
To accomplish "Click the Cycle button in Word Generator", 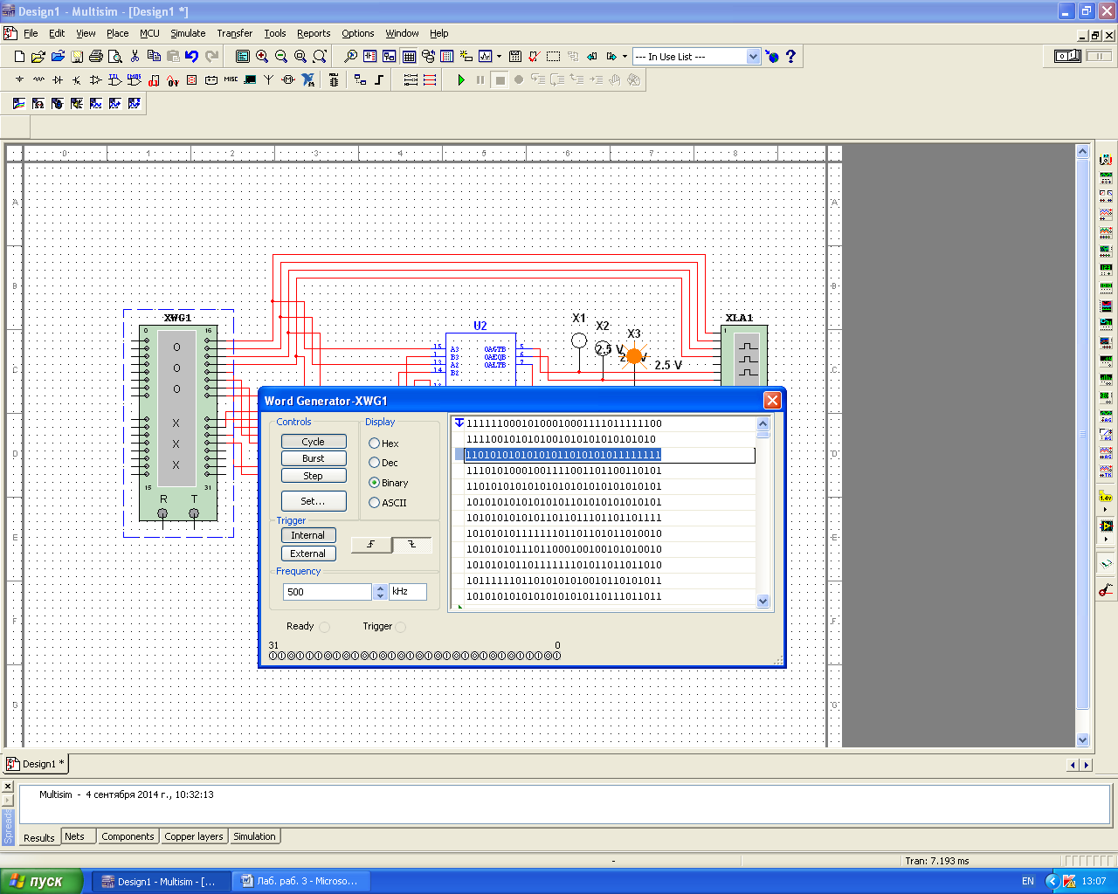I will pos(314,442).
